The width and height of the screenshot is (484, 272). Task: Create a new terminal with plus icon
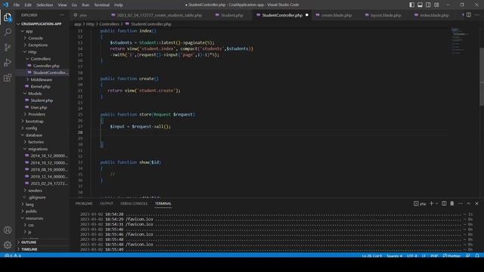coord(431,203)
